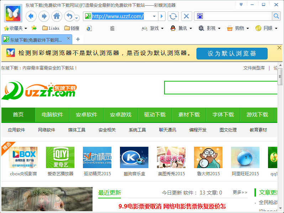Image resolution: width=284 pixels, height=213 pixels.
Task: Open the 字体下载 navigation item
Action: click(223, 115)
